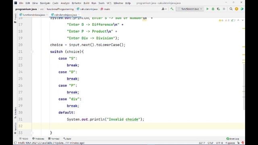Open the Problems tool window

coord(38,139)
